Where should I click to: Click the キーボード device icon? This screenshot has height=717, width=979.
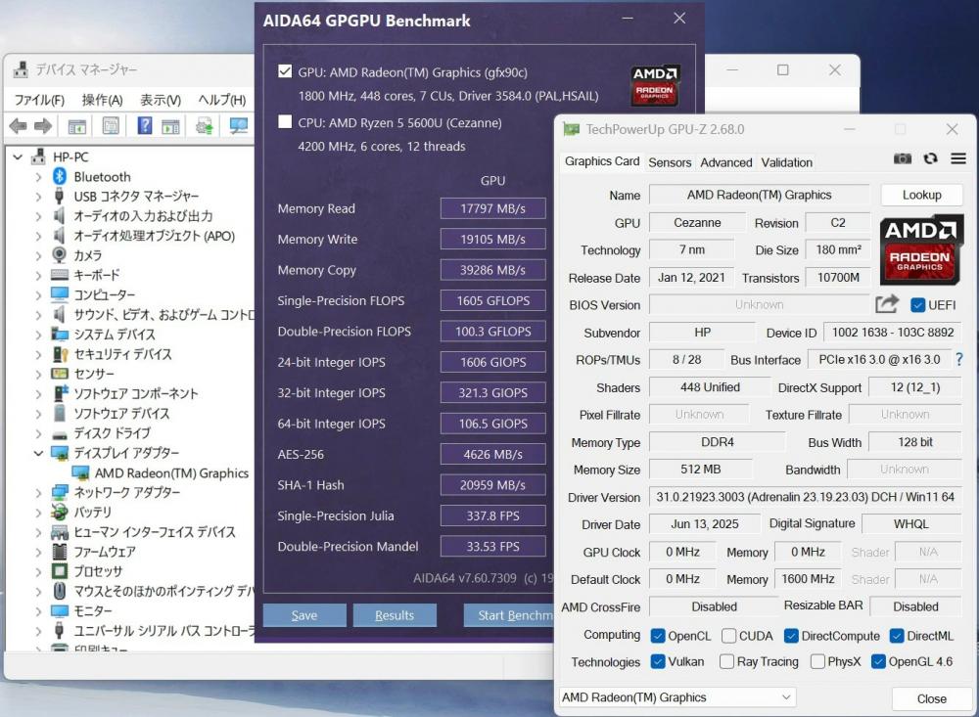(60, 275)
